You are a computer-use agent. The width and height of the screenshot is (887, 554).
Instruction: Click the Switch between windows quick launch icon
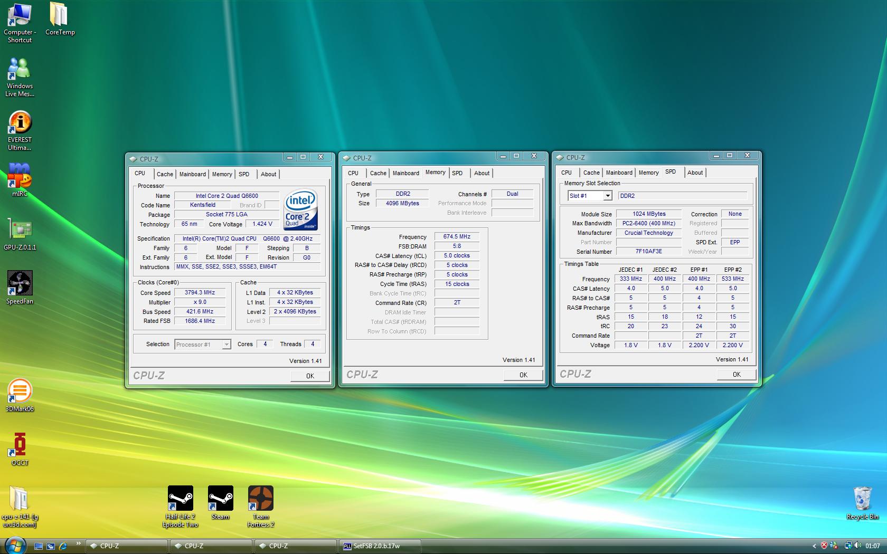(x=51, y=546)
